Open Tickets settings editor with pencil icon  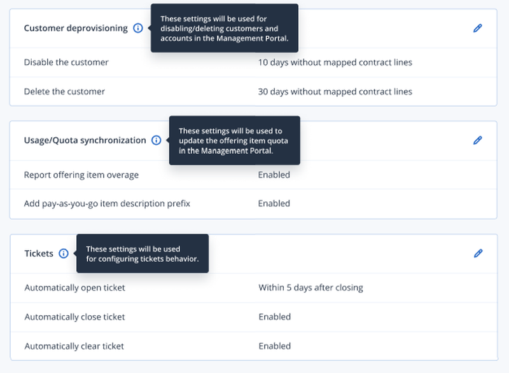click(x=478, y=254)
